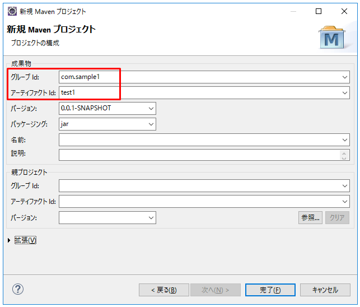Open the artifact Artifact Id dropdown arrow
This screenshot has width=360, height=307.
[x=345, y=93]
